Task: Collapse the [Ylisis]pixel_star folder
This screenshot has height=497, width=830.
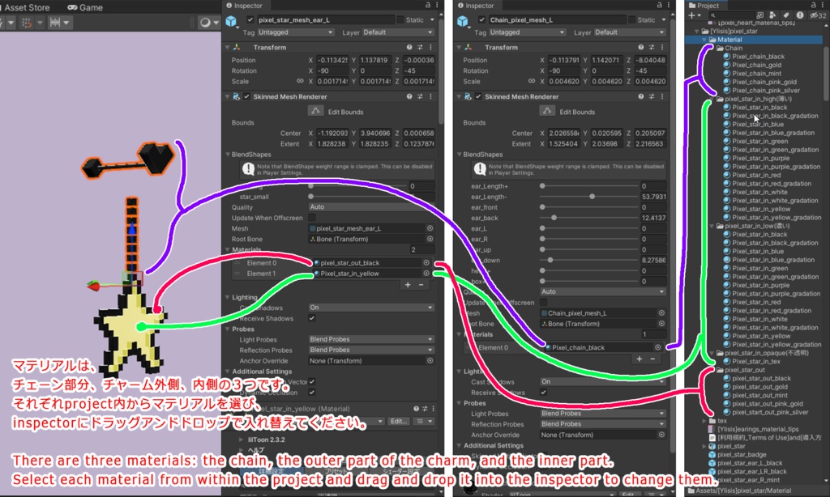Action: (x=697, y=32)
